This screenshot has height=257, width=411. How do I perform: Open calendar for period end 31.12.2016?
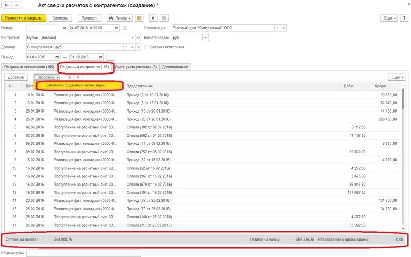[101, 57]
